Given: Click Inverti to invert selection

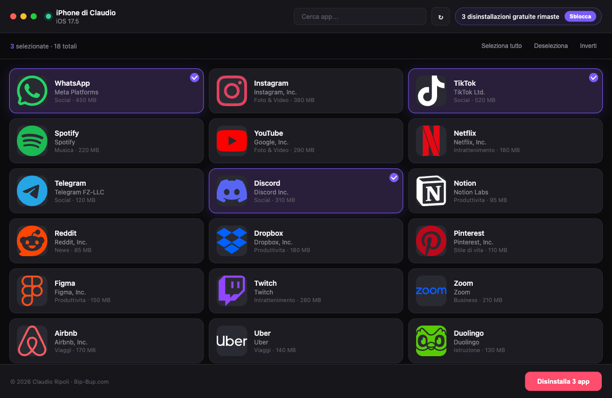Looking at the screenshot, I should (x=588, y=46).
